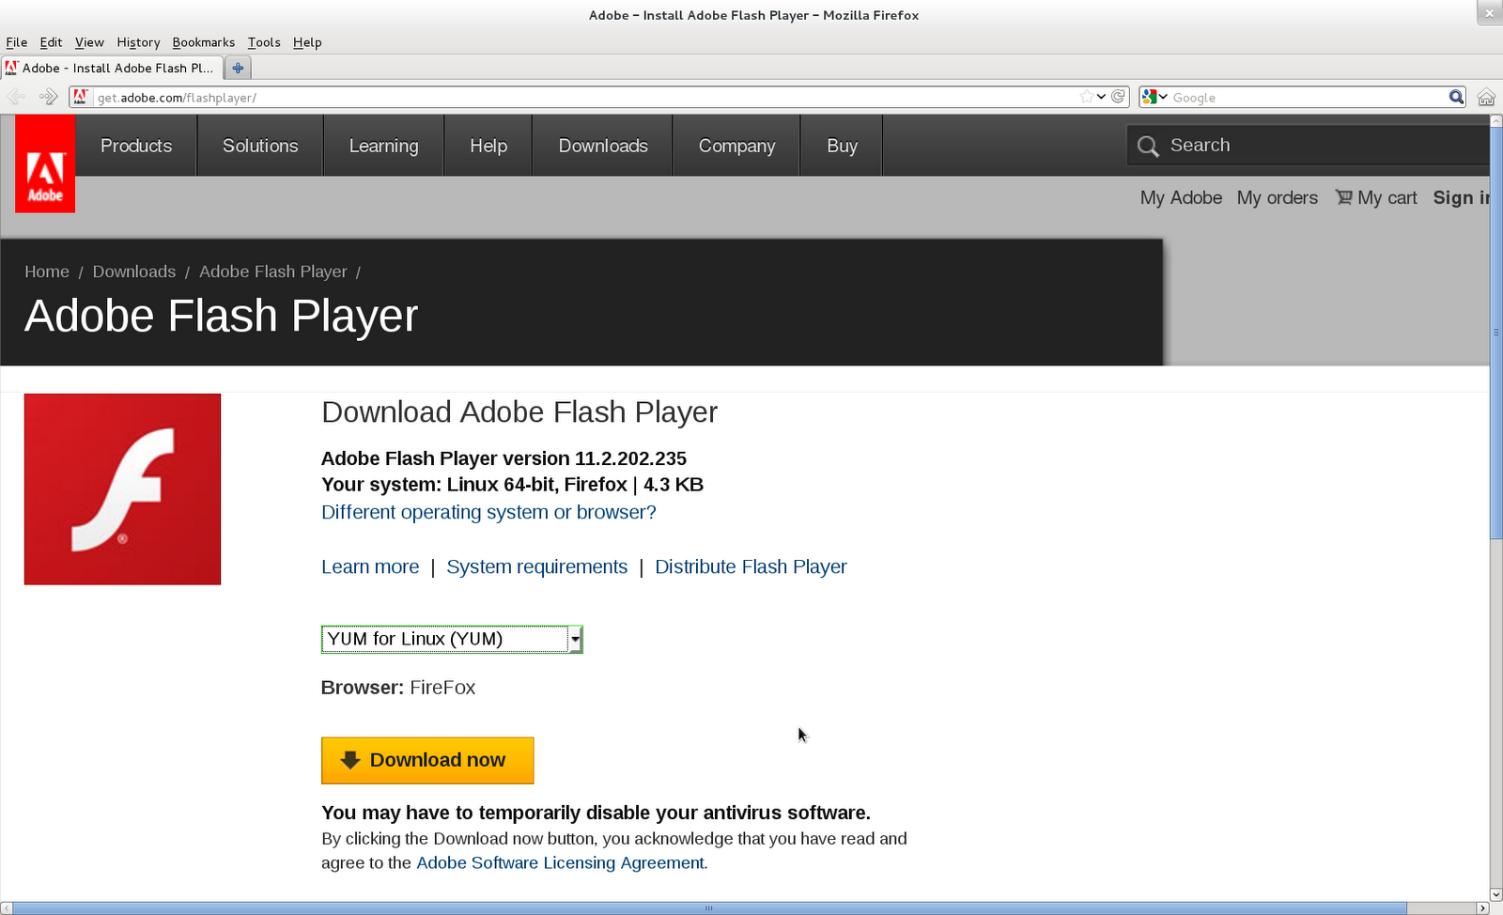Click the Sign in link
This screenshot has width=1503, height=915.
coord(1461,197)
